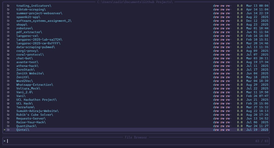Screen dimensions: 274x148
Task: Click date Jul 13 11:35 of data-scraping-pubmed
Action: point(257,47)
